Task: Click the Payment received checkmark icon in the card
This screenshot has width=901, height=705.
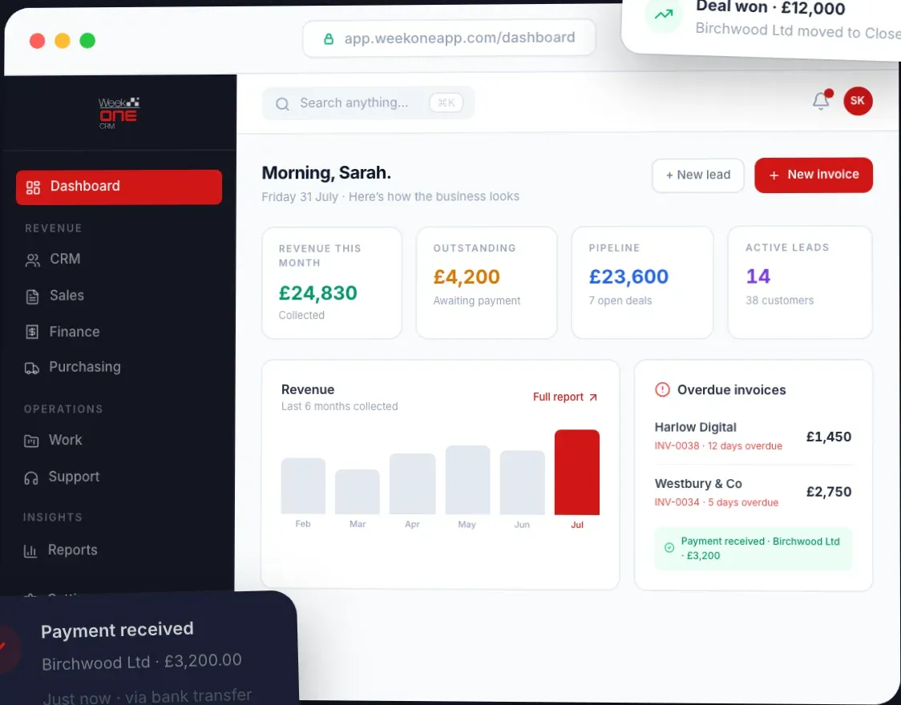Action: 669,548
